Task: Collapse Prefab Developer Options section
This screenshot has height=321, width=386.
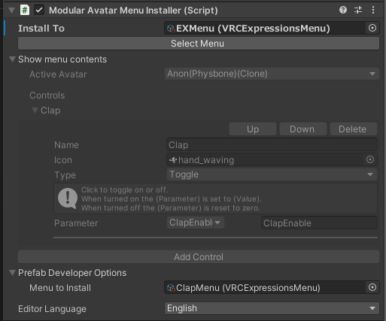Action: [12, 273]
